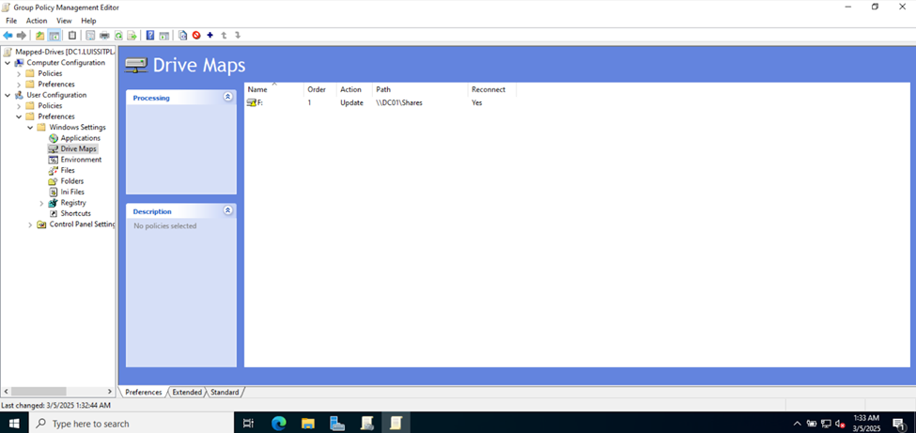Image resolution: width=916 pixels, height=433 pixels.
Task: Collapse Preferences under User Configuration
Action: click(20, 116)
